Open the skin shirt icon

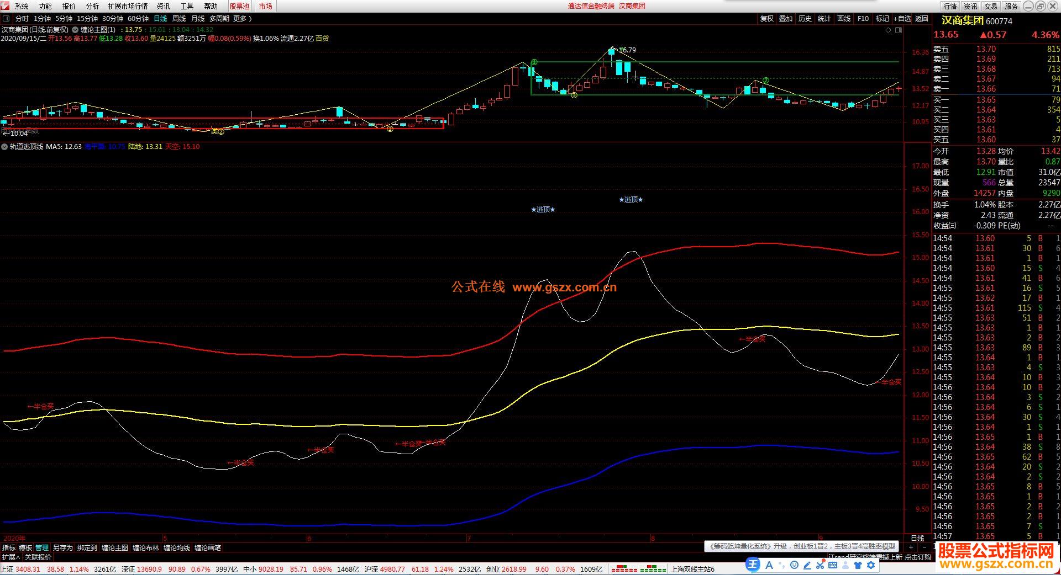point(858,565)
